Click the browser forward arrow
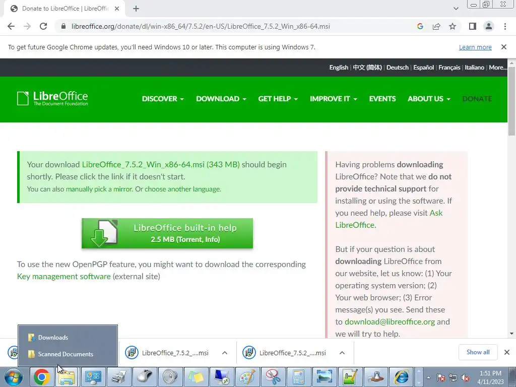This screenshot has height=387, width=516. pyautogui.click(x=27, y=26)
